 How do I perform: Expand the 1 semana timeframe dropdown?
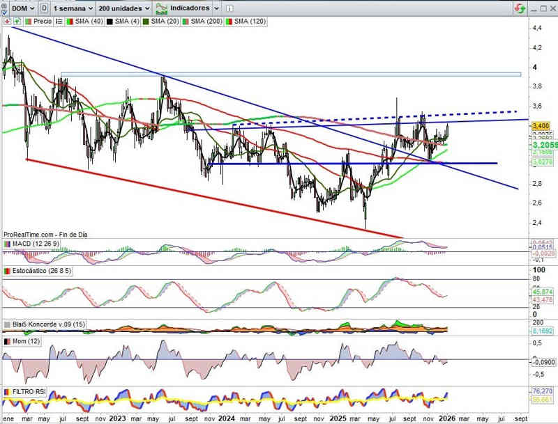pyautogui.click(x=73, y=8)
